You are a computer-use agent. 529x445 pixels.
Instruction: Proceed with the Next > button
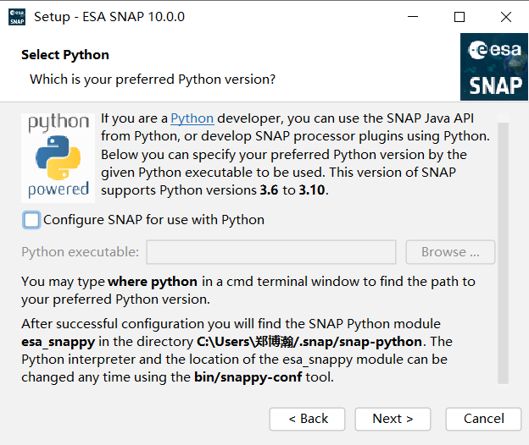pos(393,419)
